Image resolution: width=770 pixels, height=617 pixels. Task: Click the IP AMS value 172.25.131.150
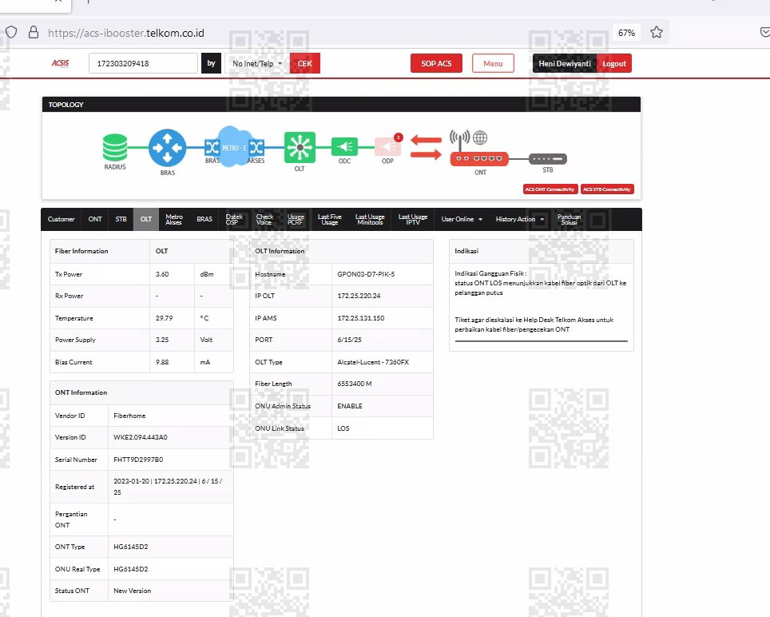tap(360, 318)
